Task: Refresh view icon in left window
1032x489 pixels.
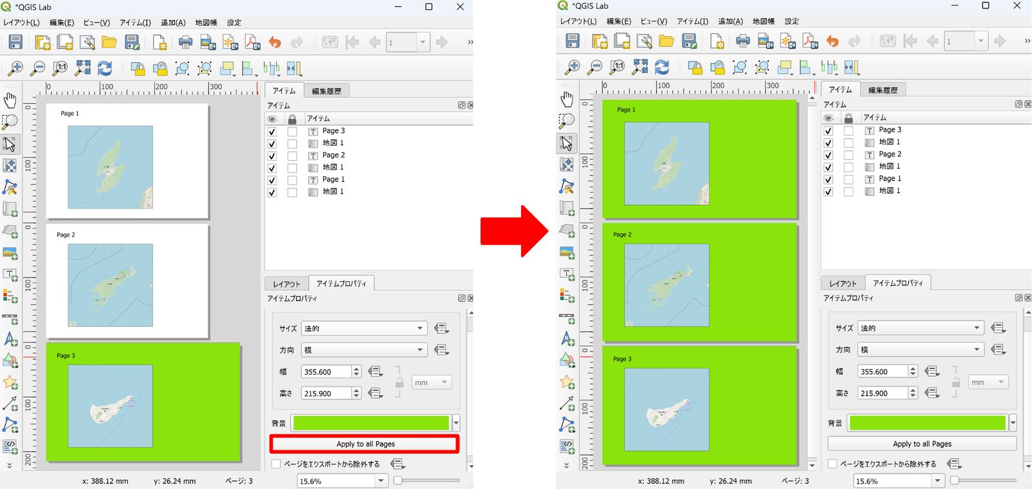Action: (x=104, y=68)
